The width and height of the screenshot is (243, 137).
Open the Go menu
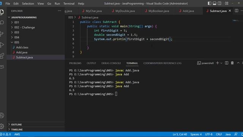pos(49,3)
